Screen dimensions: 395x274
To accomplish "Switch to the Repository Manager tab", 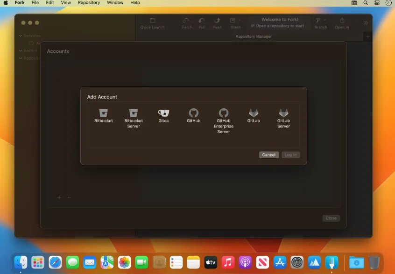I will point(254,36).
